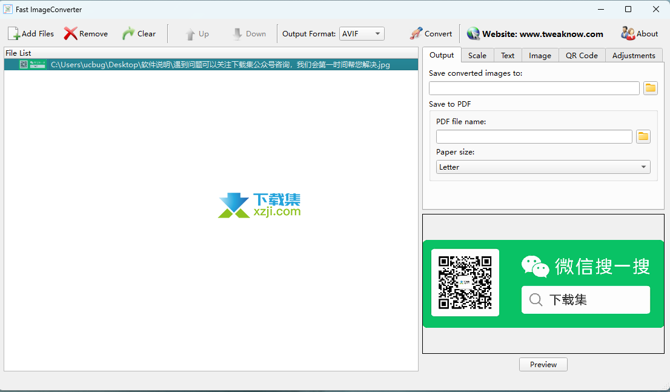This screenshot has height=392, width=670.
Task: Minimize the Fast ImageConverter window
Action: coord(601,10)
